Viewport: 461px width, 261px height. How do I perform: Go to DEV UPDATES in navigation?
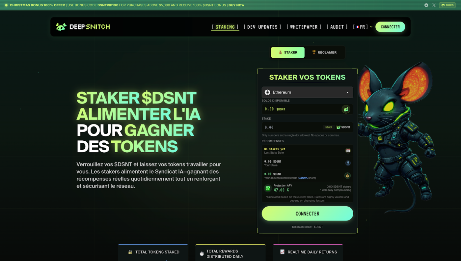tap(262, 27)
